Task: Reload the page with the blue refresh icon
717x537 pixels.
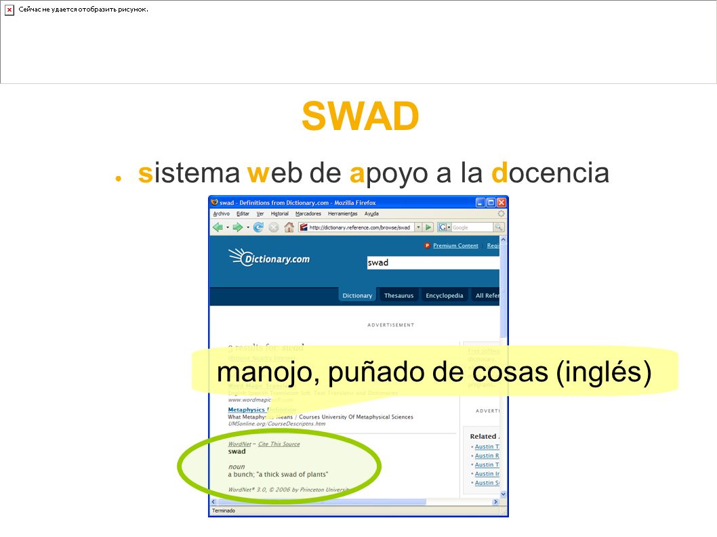Action: [258, 227]
